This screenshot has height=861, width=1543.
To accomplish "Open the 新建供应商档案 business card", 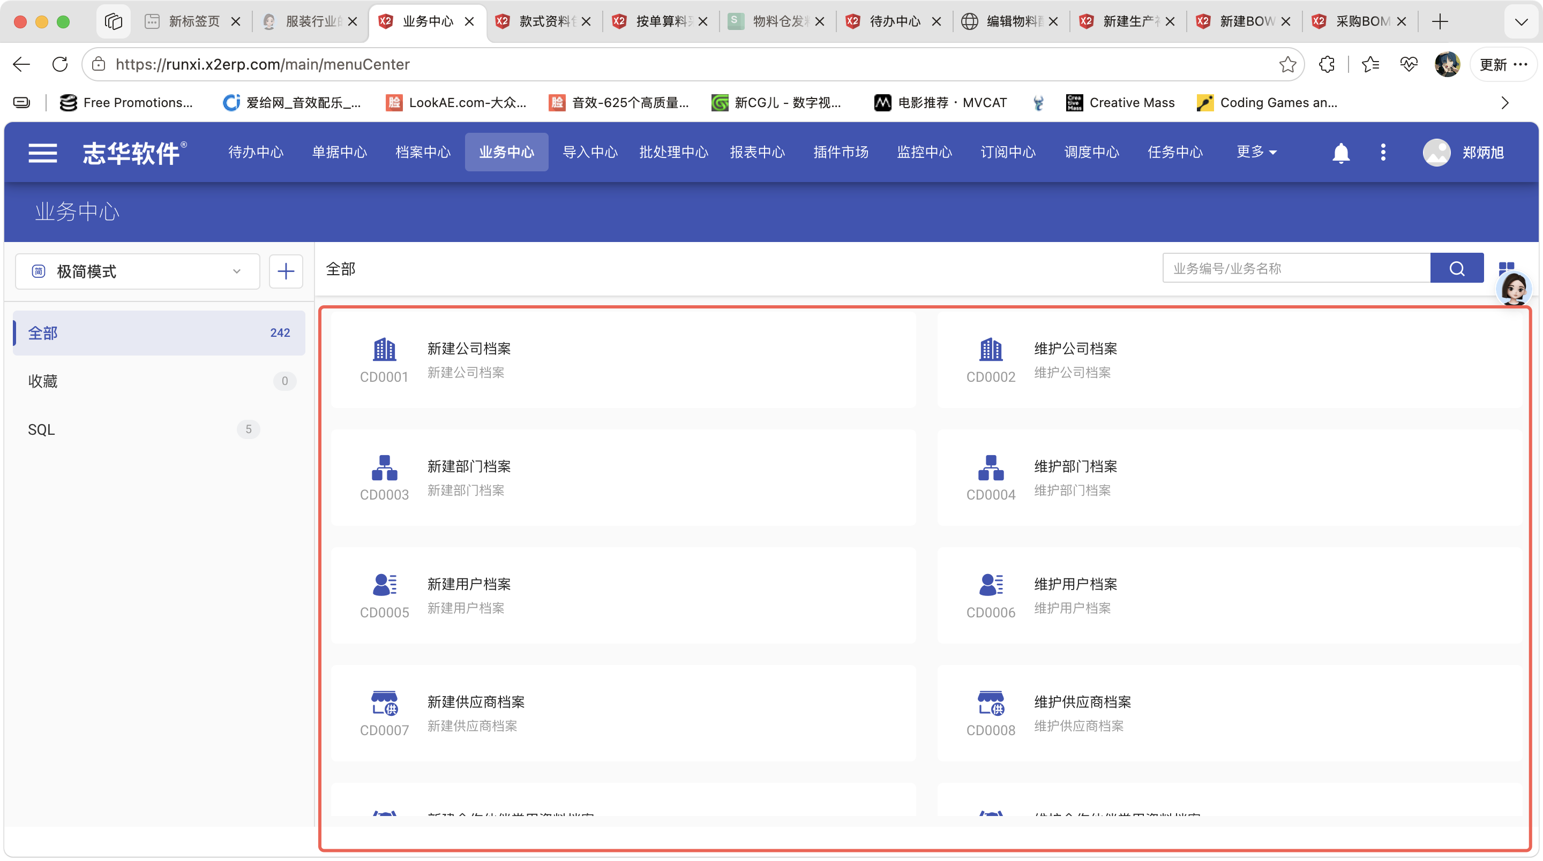I will (x=623, y=714).
